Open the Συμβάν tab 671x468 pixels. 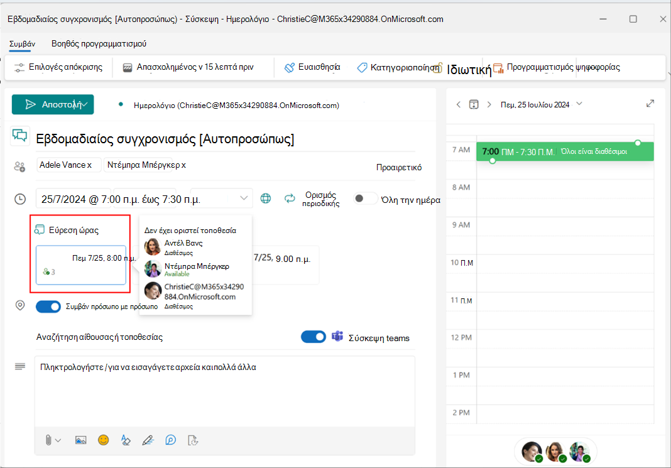click(22, 43)
